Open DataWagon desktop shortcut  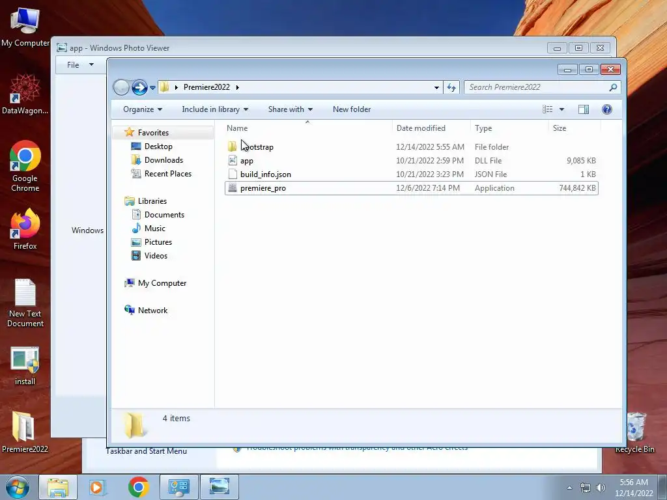coord(25,95)
